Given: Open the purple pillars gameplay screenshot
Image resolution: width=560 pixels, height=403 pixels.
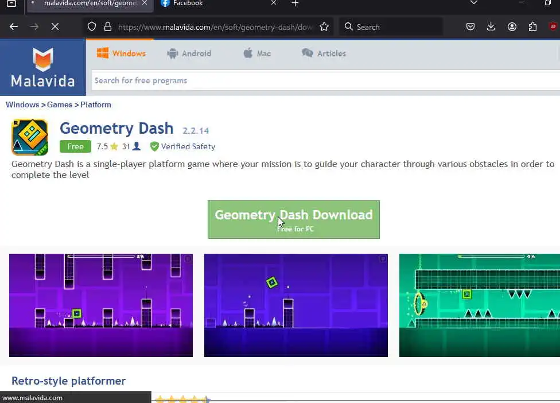Looking at the screenshot, I should 101,305.
